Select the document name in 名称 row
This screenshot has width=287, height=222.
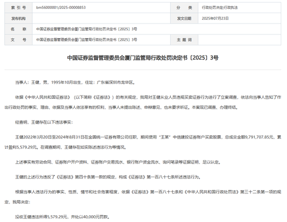tap(87, 29)
